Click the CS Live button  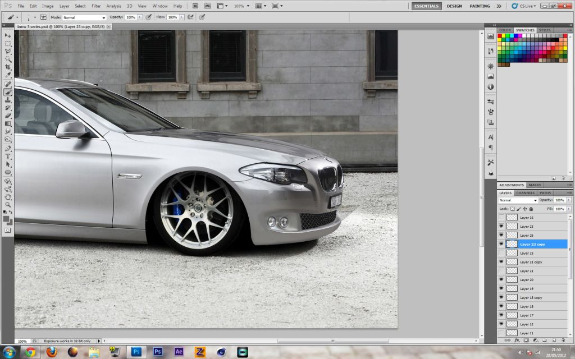coord(523,6)
